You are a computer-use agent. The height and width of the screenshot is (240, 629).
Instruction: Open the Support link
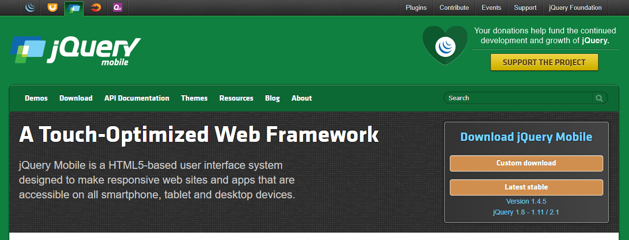pos(525,7)
